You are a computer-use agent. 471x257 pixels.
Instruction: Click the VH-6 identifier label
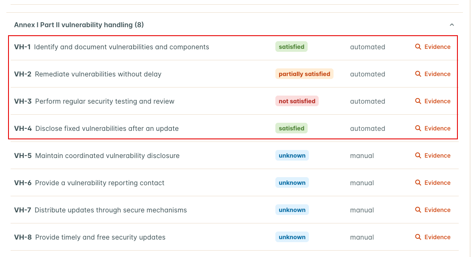[x=23, y=183]
